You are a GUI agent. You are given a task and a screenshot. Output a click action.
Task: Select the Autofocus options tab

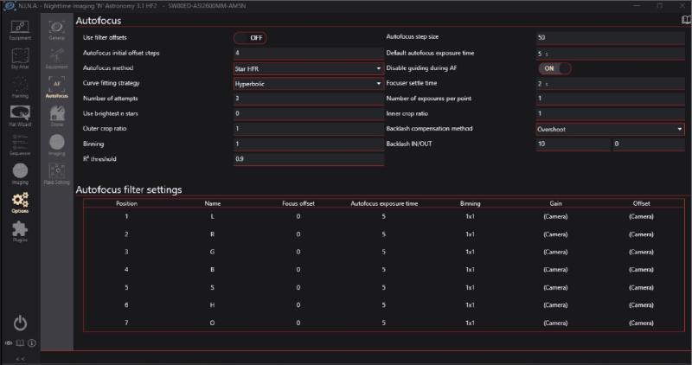click(x=57, y=88)
